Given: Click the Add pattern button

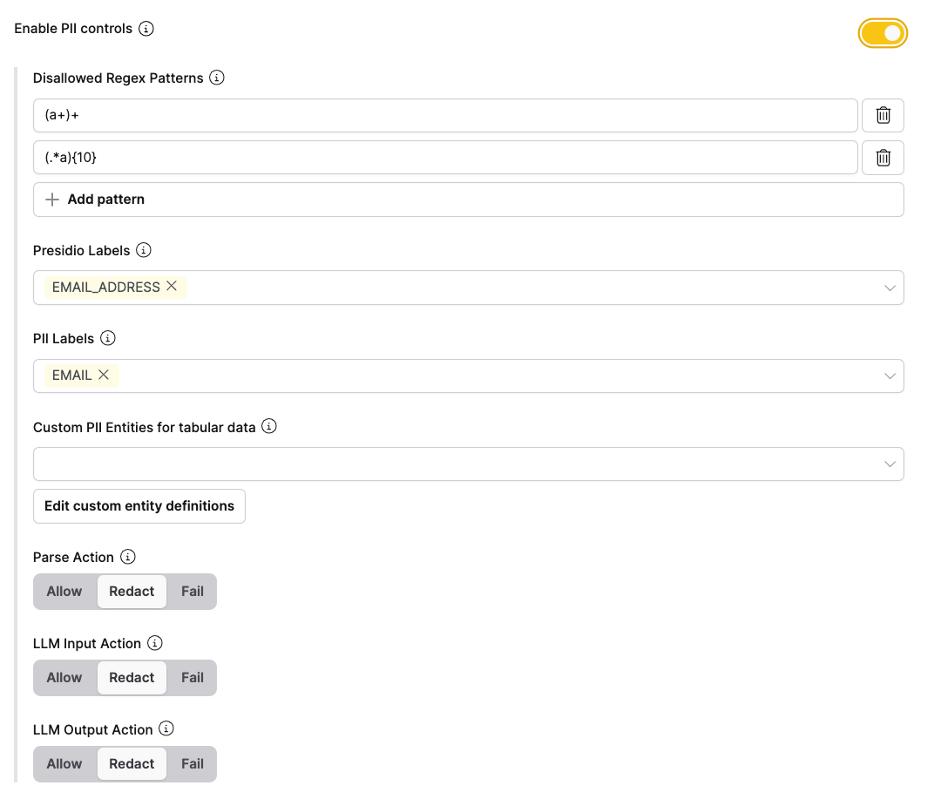Looking at the screenshot, I should point(468,200).
